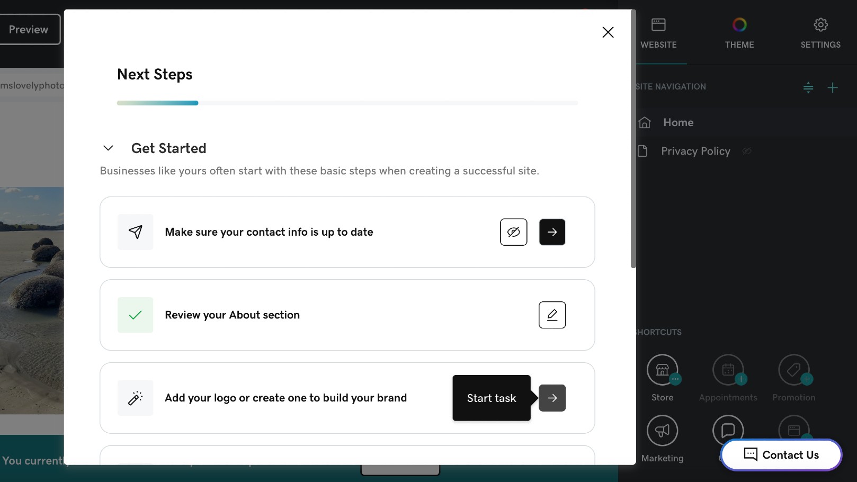The height and width of the screenshot is (482, 857).
Task: Click the chat bubble shortcut icon
Action: coord(728,430)
